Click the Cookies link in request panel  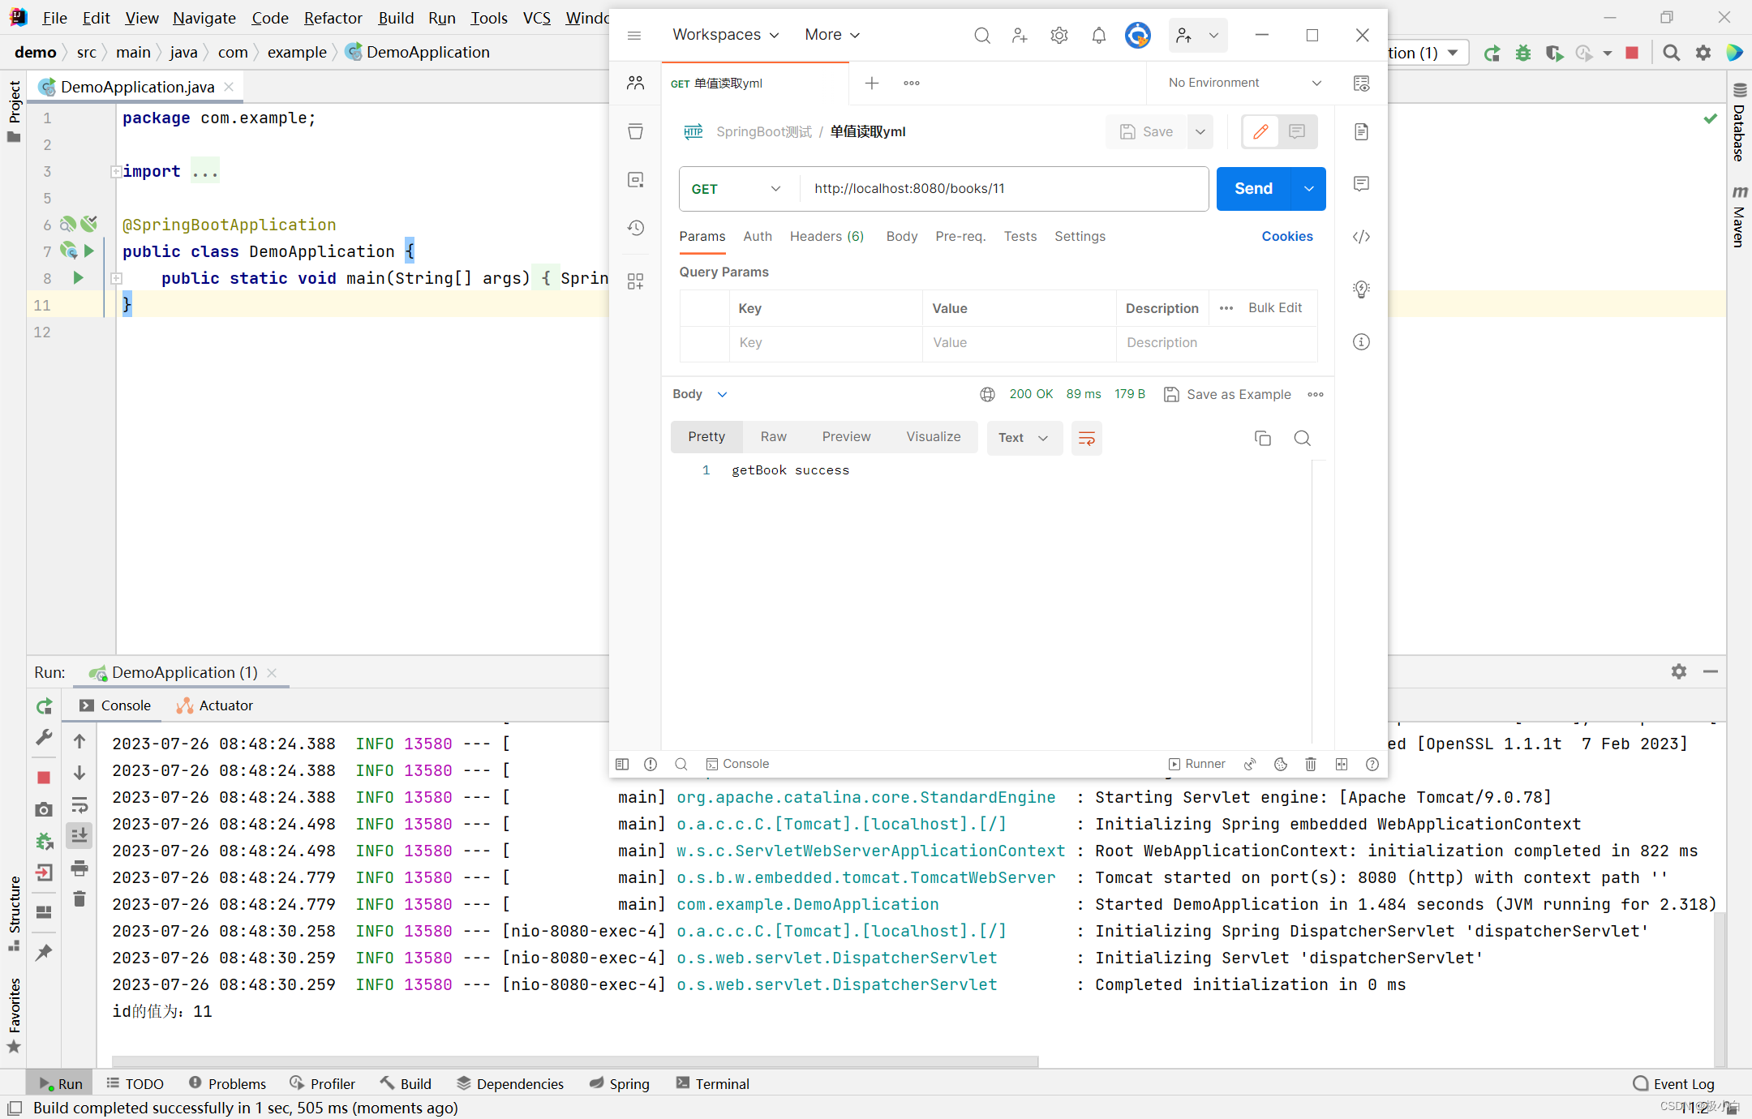click(x=1287, y=236)
